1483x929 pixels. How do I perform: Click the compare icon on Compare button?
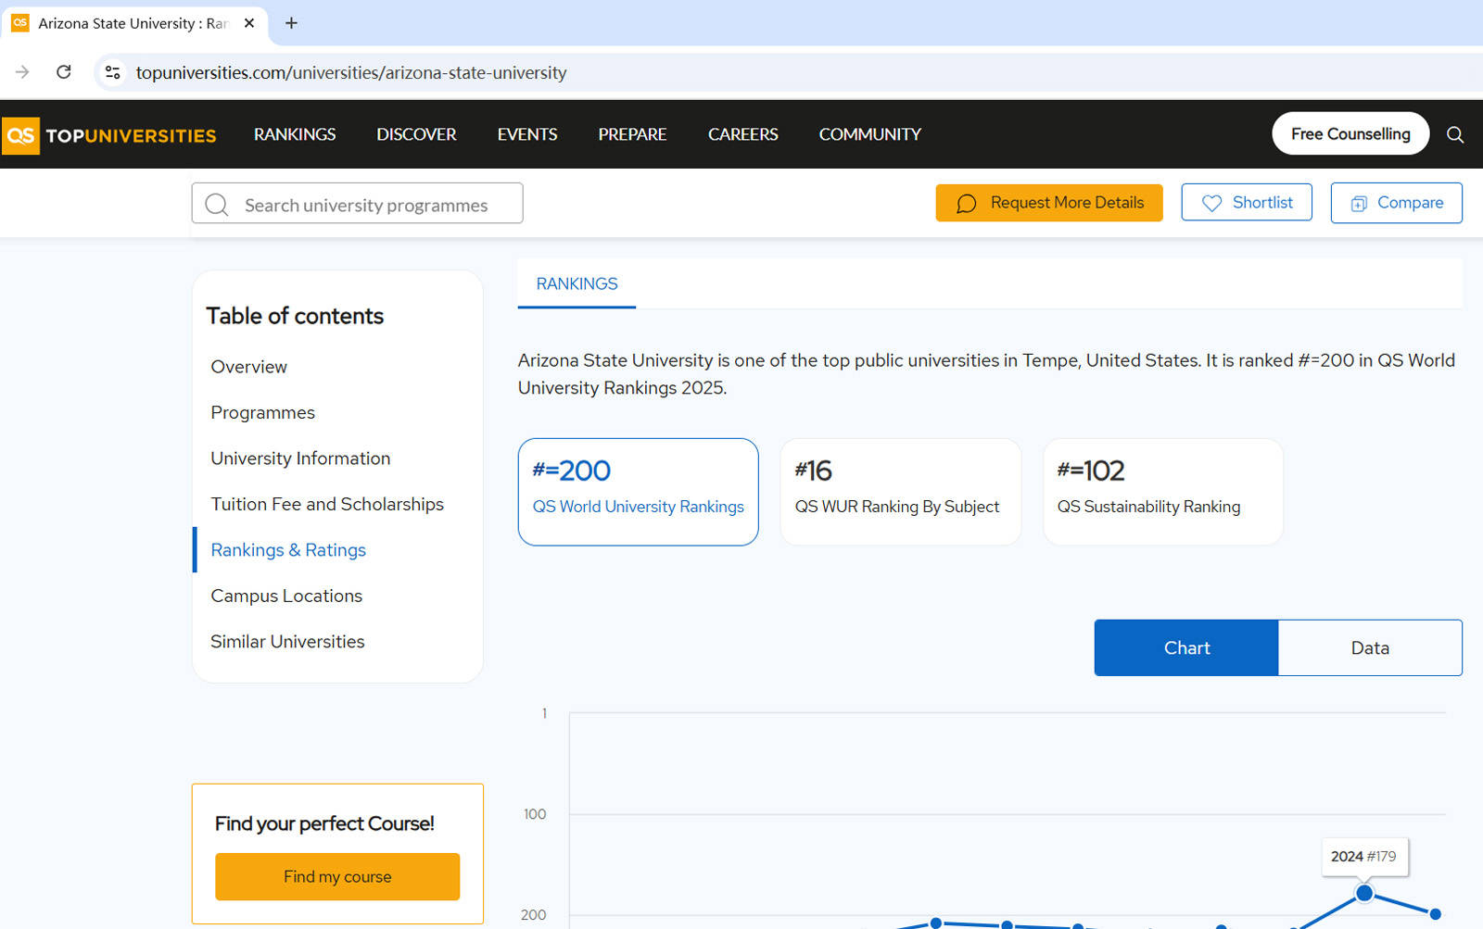(1359, 204)
